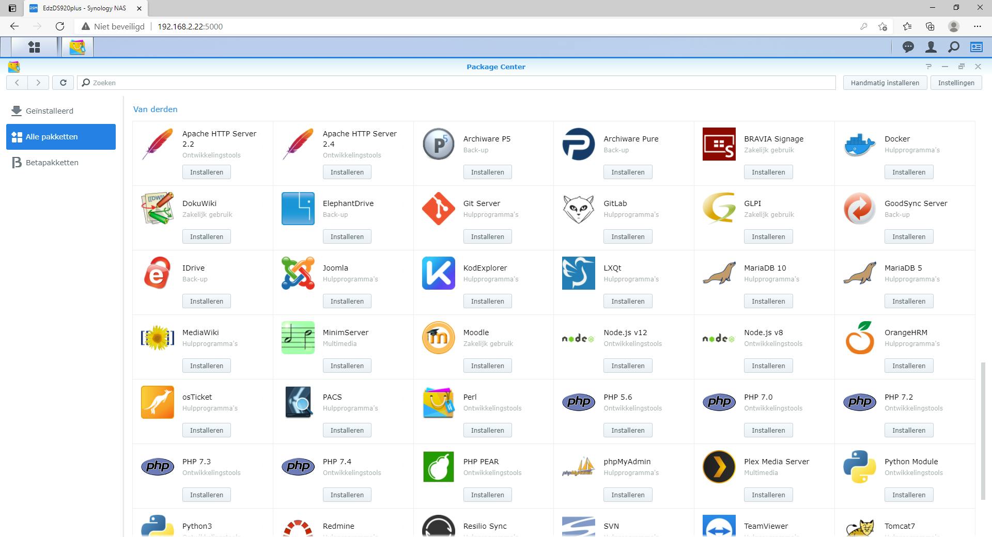
Task: Open browser favorites star icon
Action: click(907, 26)
